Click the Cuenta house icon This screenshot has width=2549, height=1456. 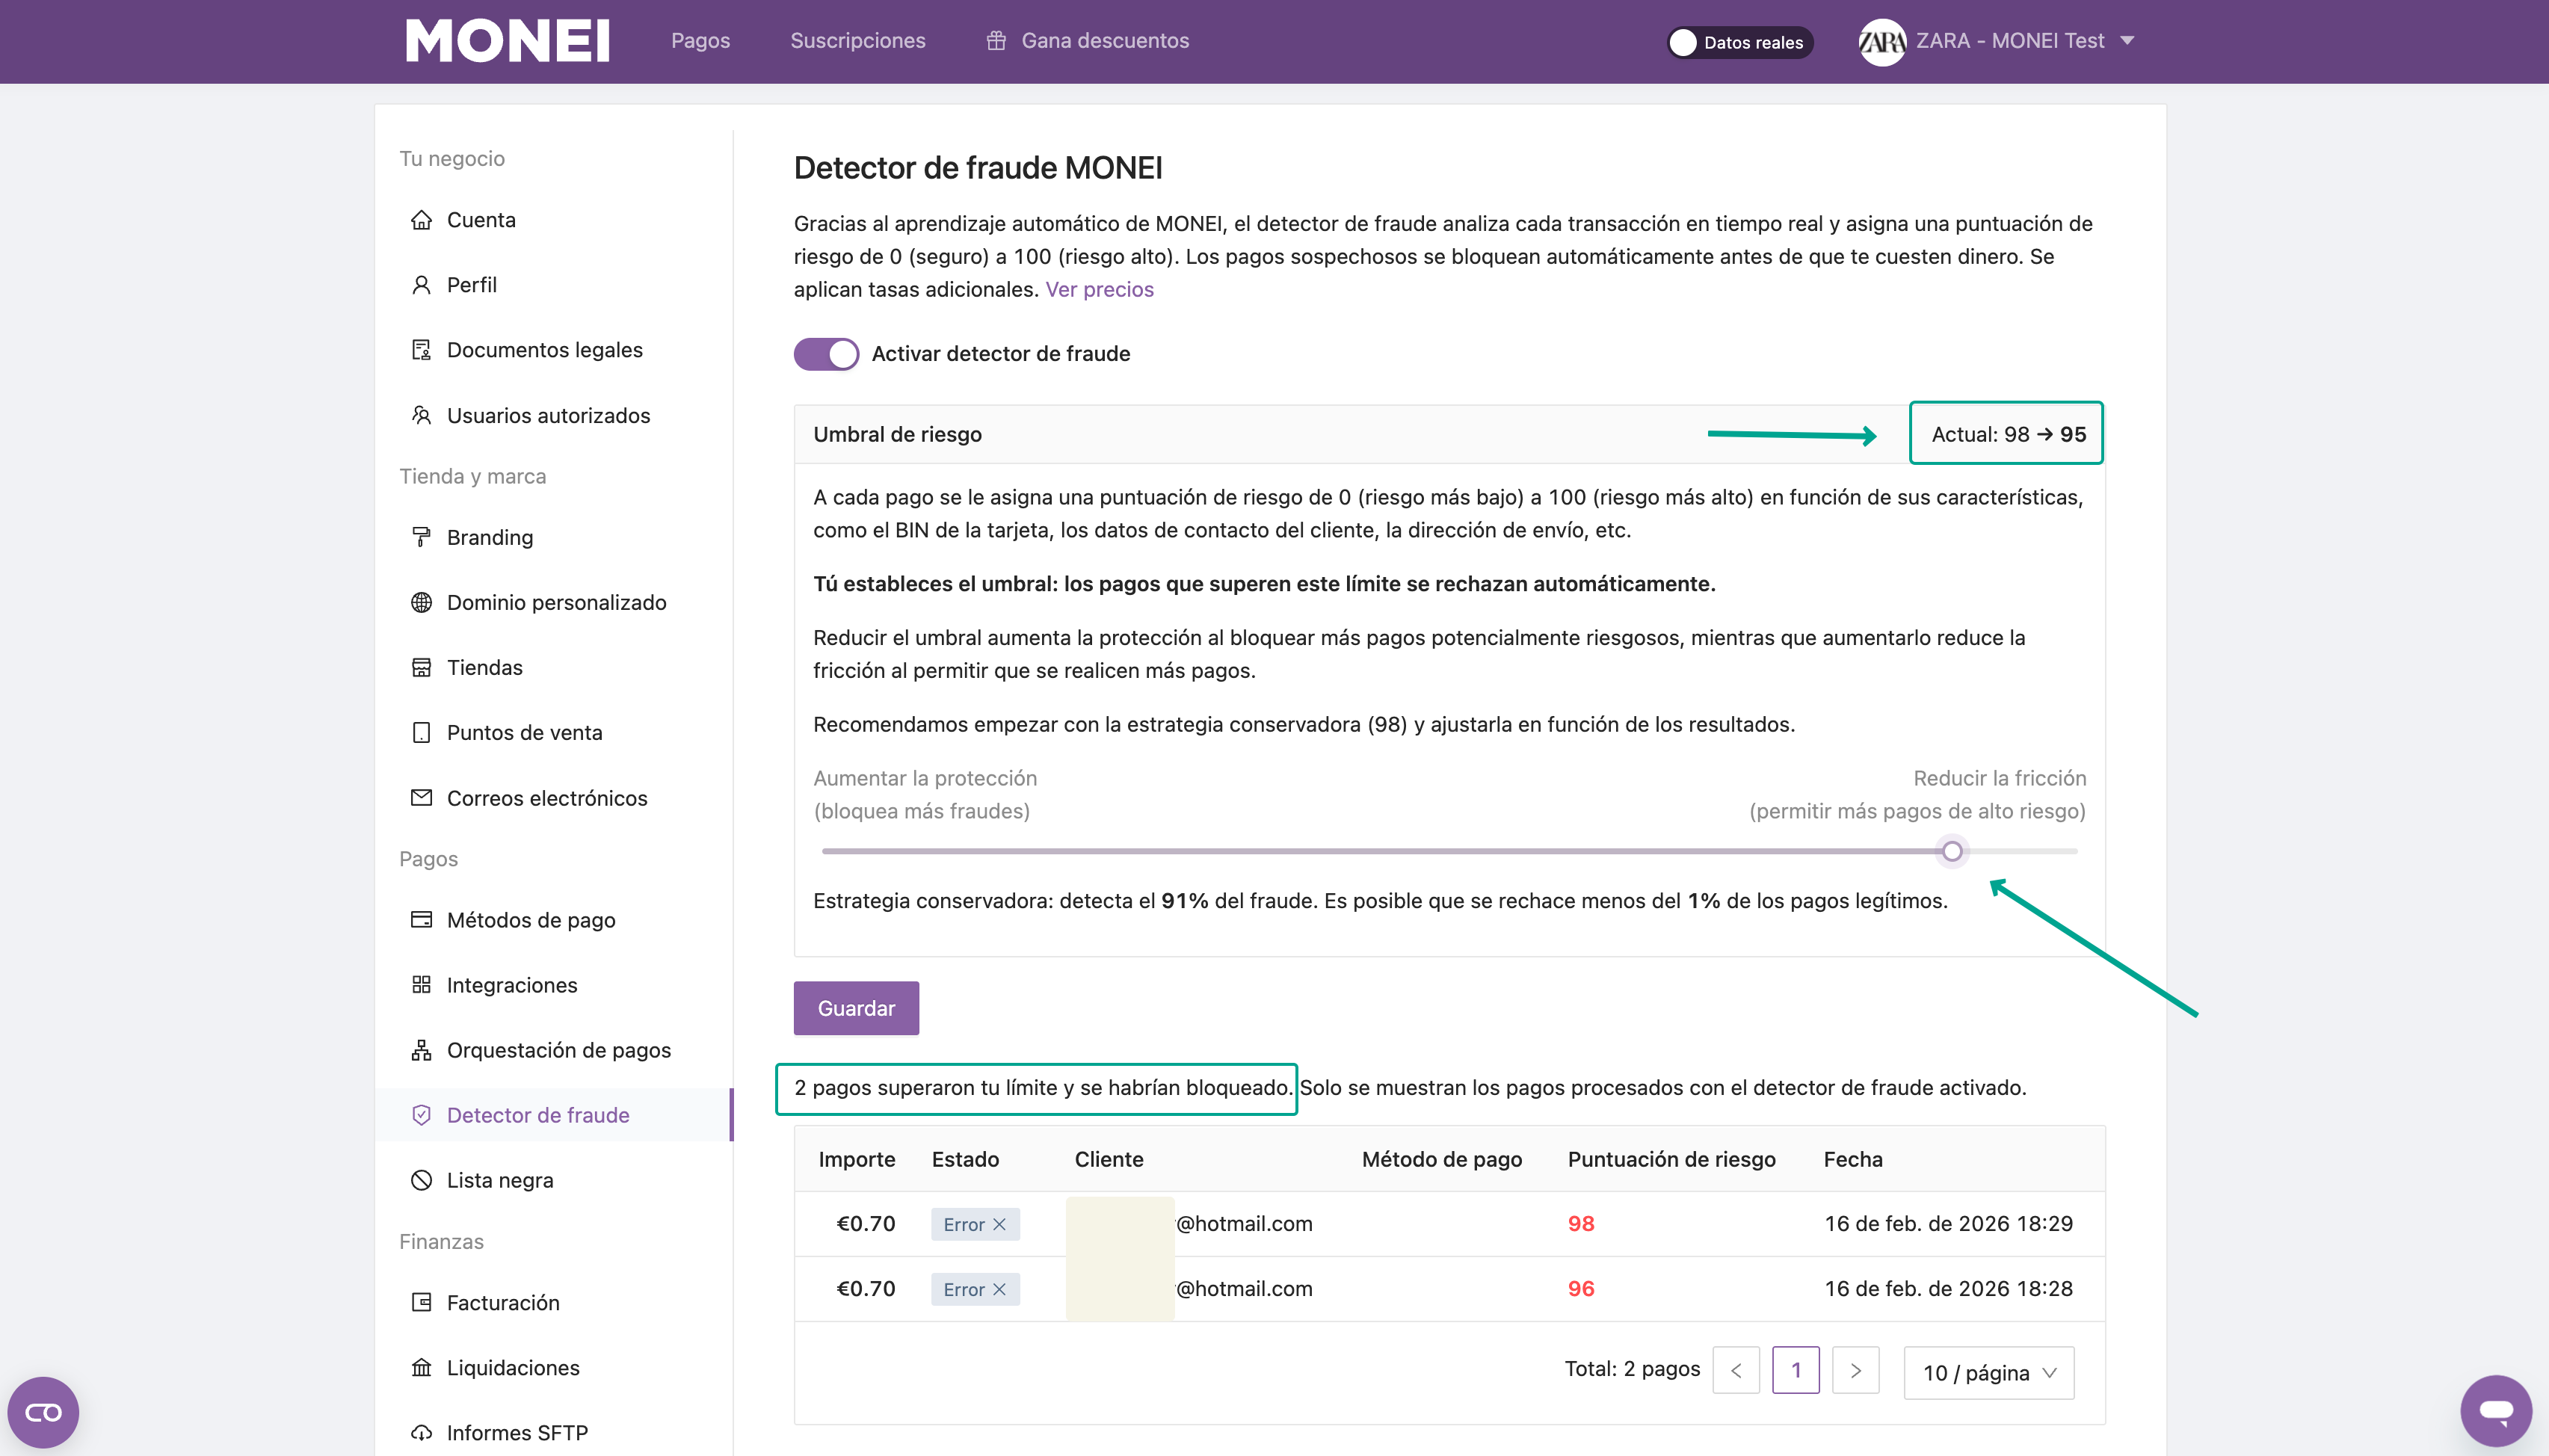click(421, 220)
